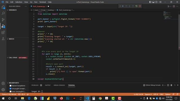Enable the User Uncaught Exceptions checkbox
This screenshot has height=101, width=180.
tap(10, 91)
